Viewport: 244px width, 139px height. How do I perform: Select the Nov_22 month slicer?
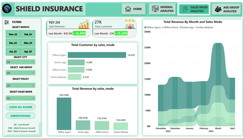tap(13, 34)
